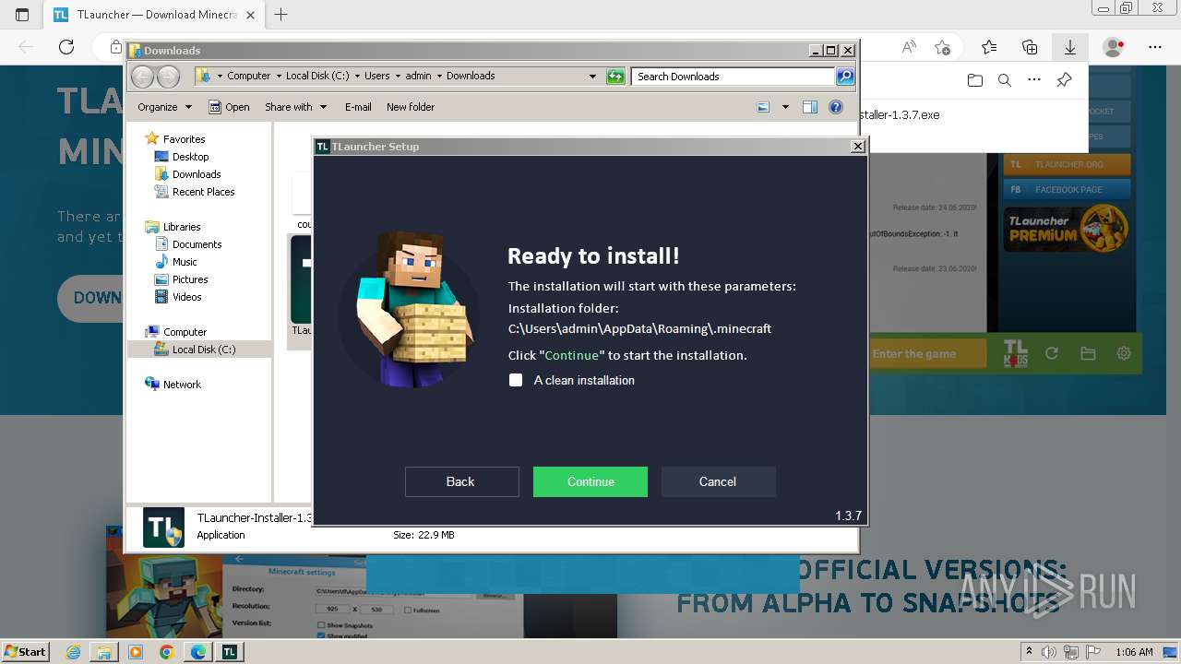Change the view with views icon
Screen dimensions: 1181x664
763,107
